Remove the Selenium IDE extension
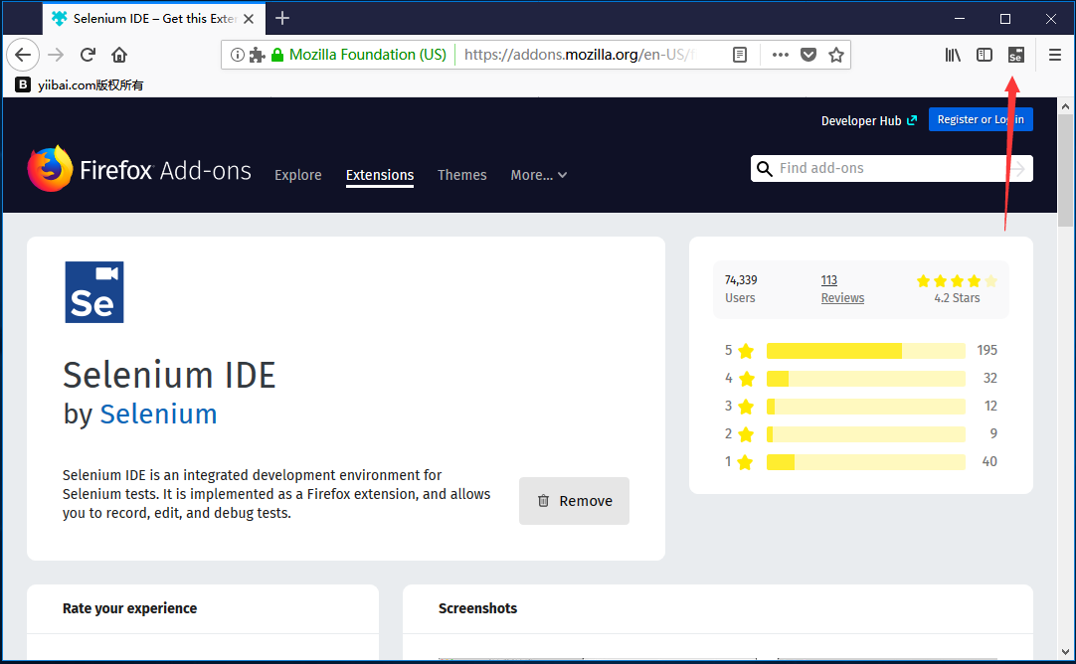The height and width of the screenshot is (664, 1076). (x=574, y=501)
